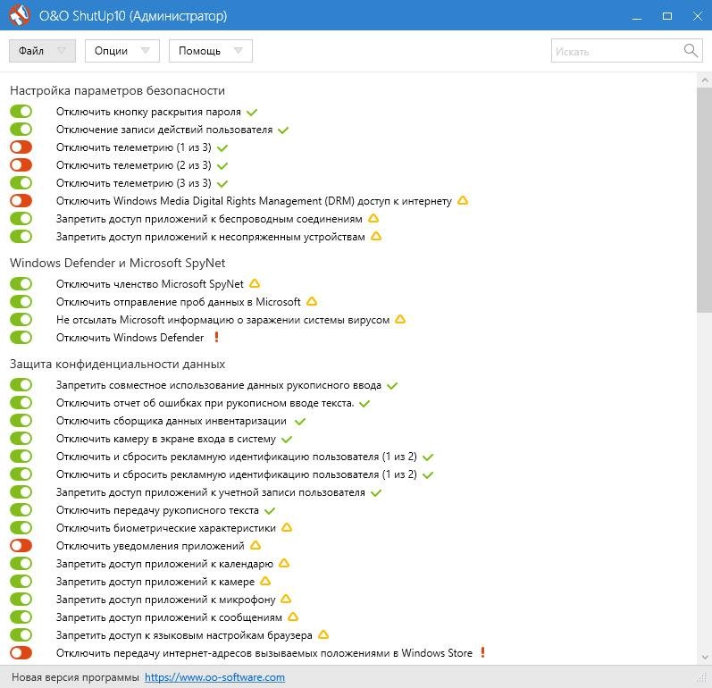This screenshot has height=688, width=712.
Task: Enable Windows Media DRM internet access switch
Action: 21,201
